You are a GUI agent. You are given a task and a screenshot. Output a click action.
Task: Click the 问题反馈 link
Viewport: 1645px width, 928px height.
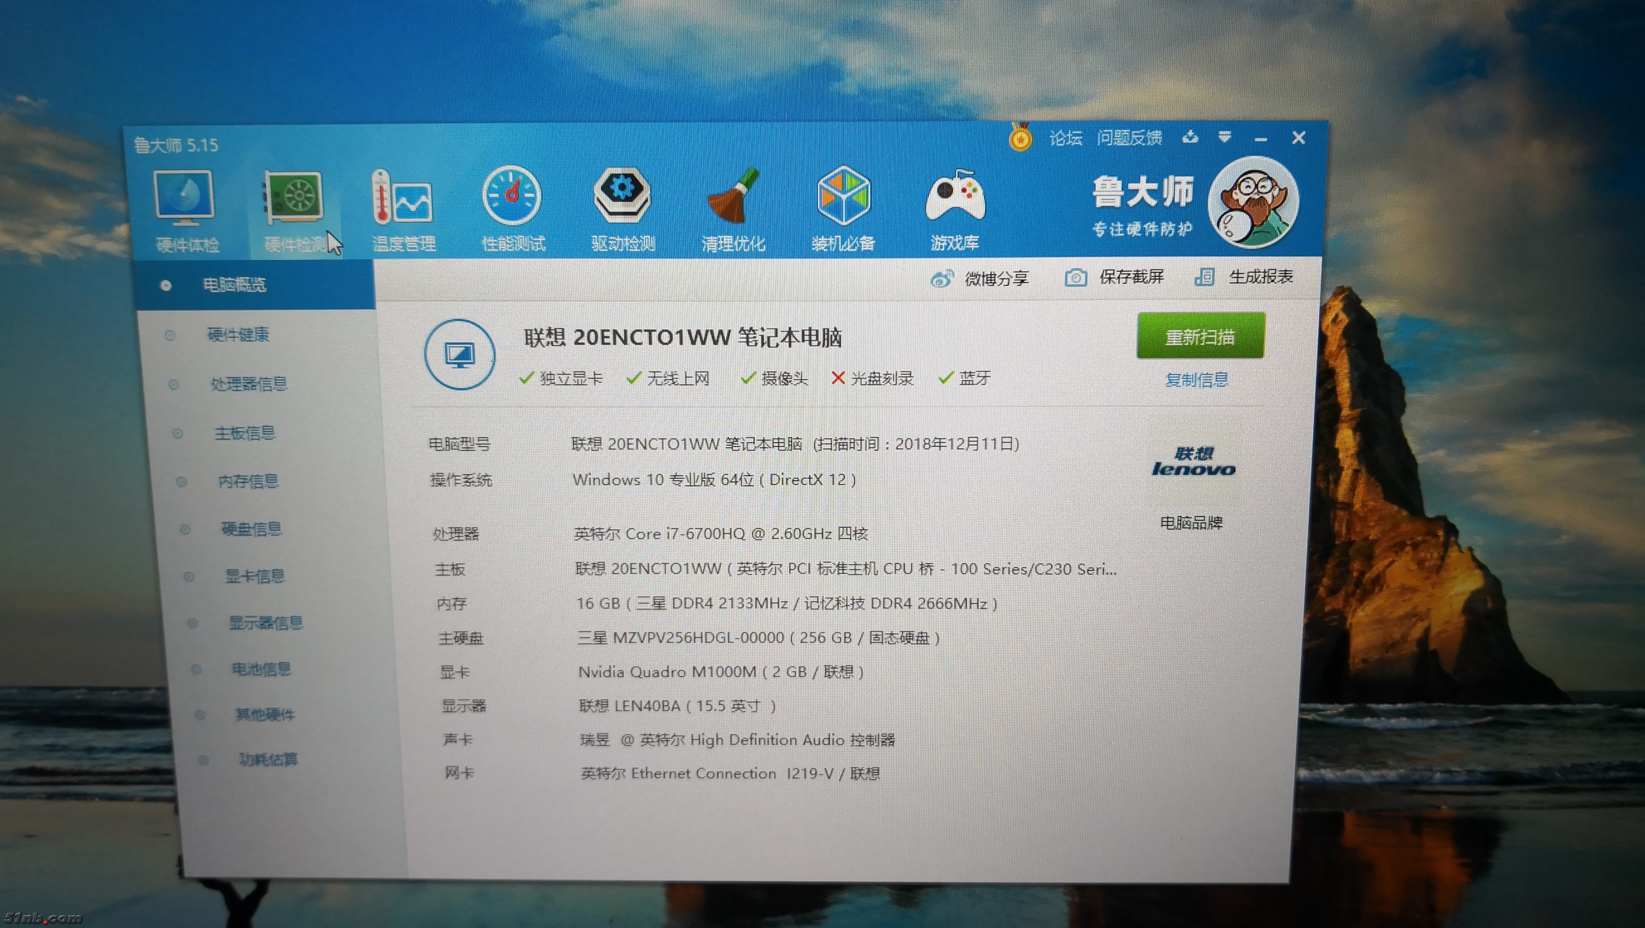coord(1129,138)
